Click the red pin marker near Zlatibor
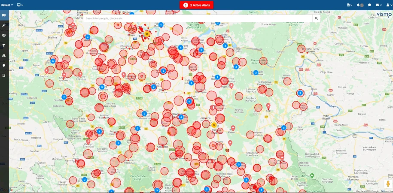The width and height of the screenshot is (393, 193). click(x=88, y=142)
